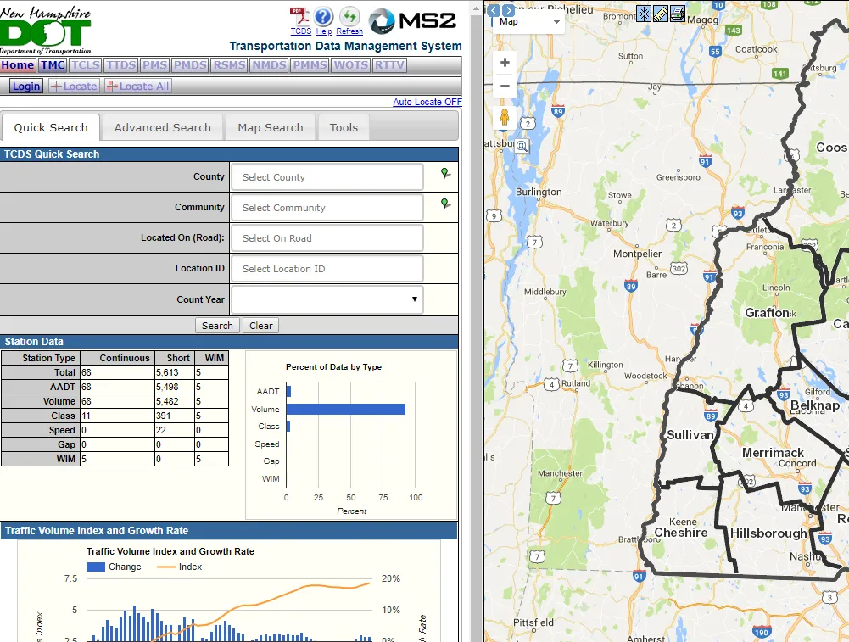849x642 pixels.
Task: Open the TMC module
Action: (x=53, y=65)
